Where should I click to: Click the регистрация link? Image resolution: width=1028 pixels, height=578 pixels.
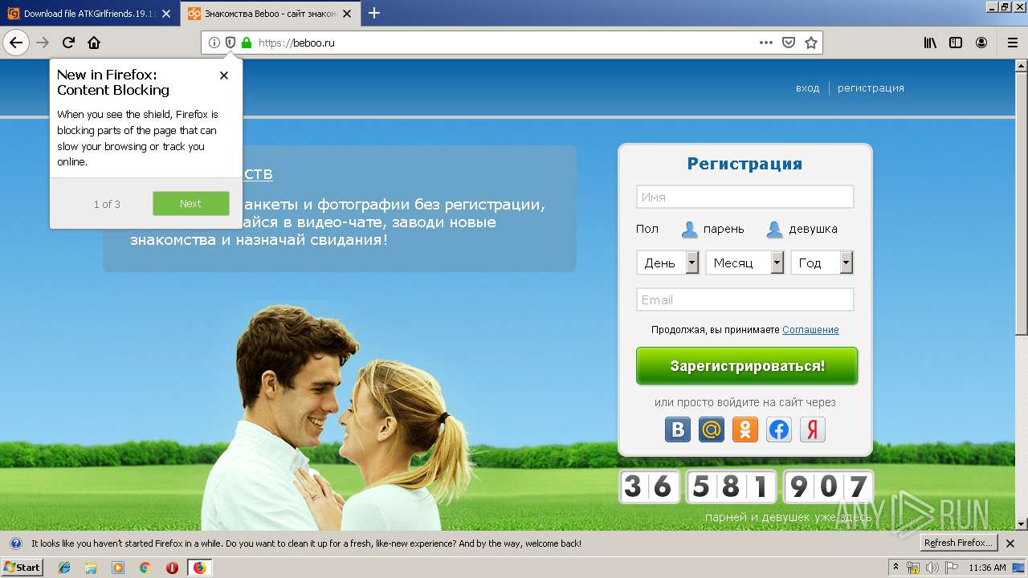(x=871, y=88)
